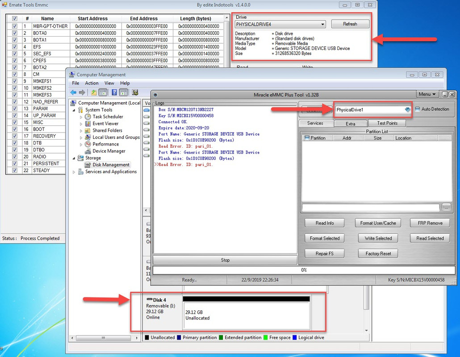Viewport: 460px width, 357px height.
Task: Collapse the System Tools tree node
Action: point(74,110)
